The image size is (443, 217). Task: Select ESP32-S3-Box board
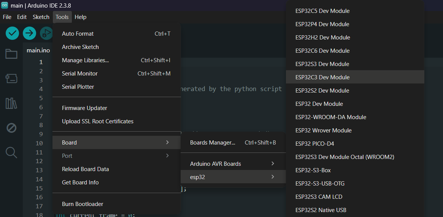[355, 170]
